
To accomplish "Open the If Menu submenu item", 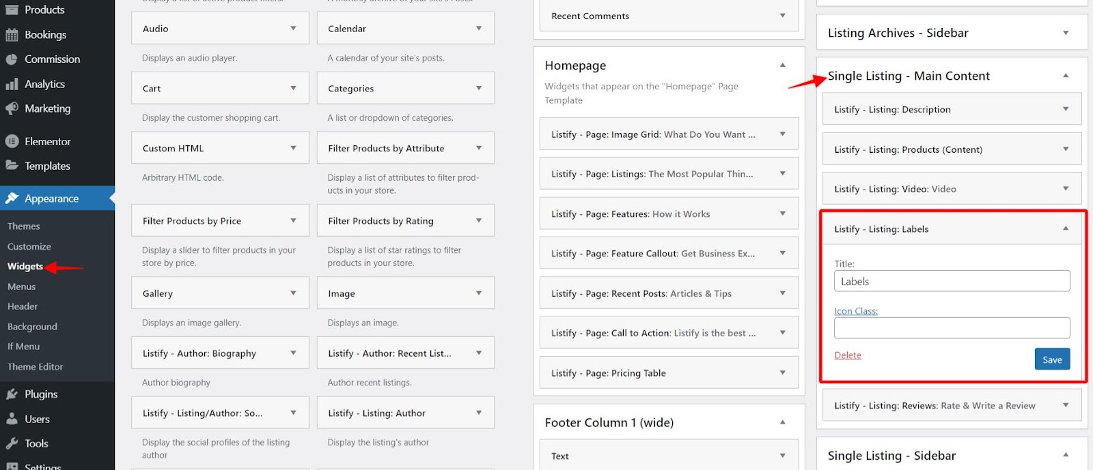I will (24, 347).
